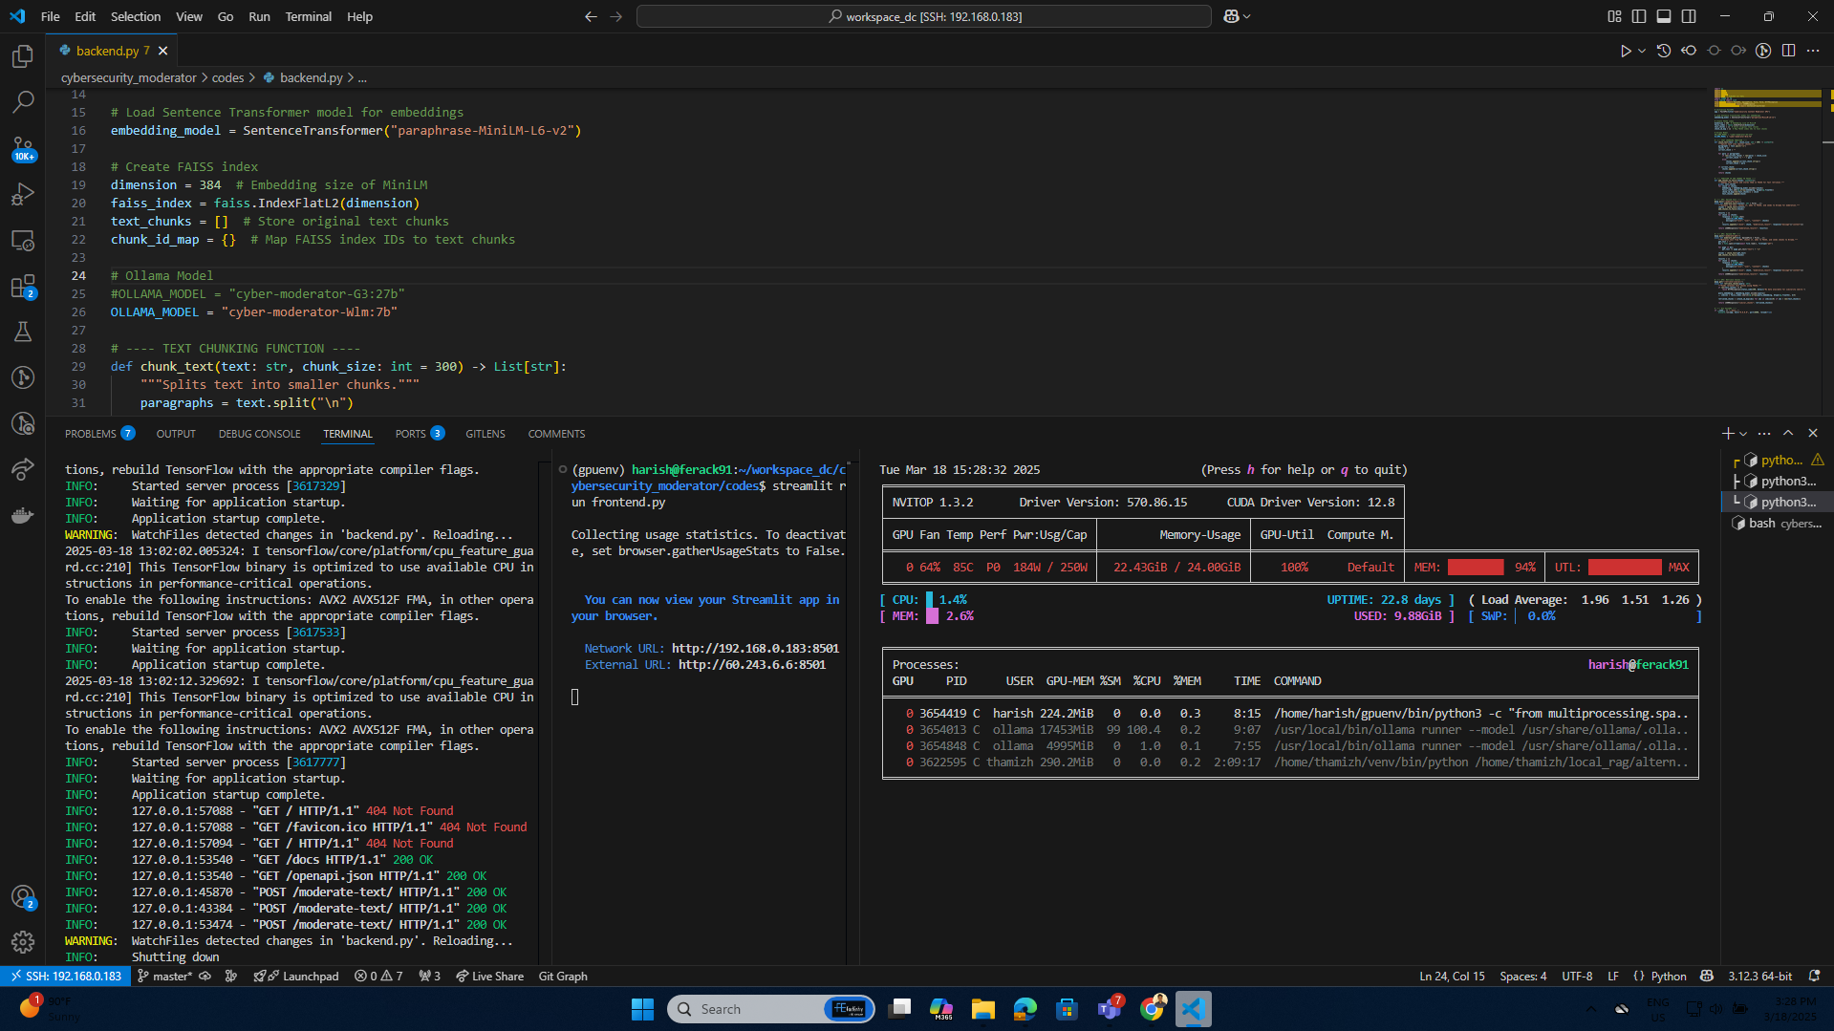Change UTF-8 file encoding
The height and width of the screenshot is (1031, 1834).
pos(1577,977)
